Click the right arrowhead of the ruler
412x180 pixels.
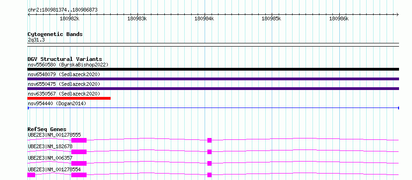coord(398,15)
